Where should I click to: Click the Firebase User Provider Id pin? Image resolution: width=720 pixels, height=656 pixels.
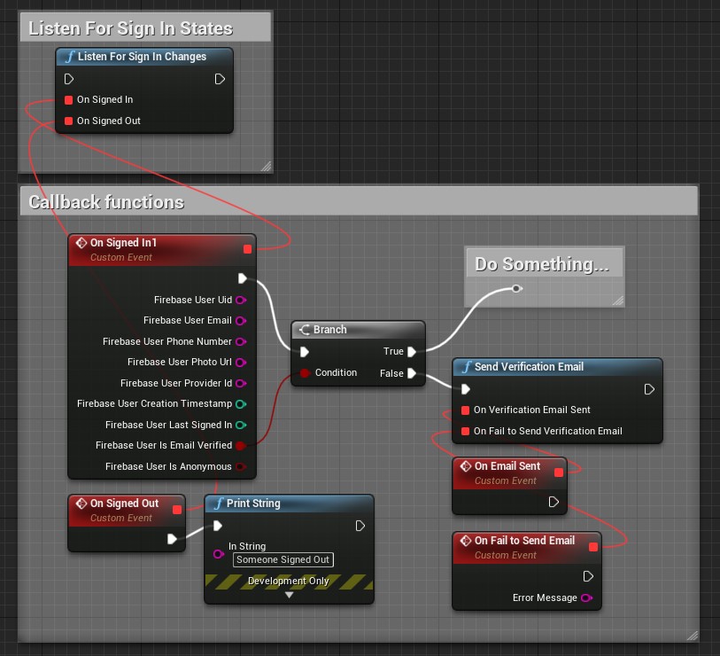pos(241,383)
